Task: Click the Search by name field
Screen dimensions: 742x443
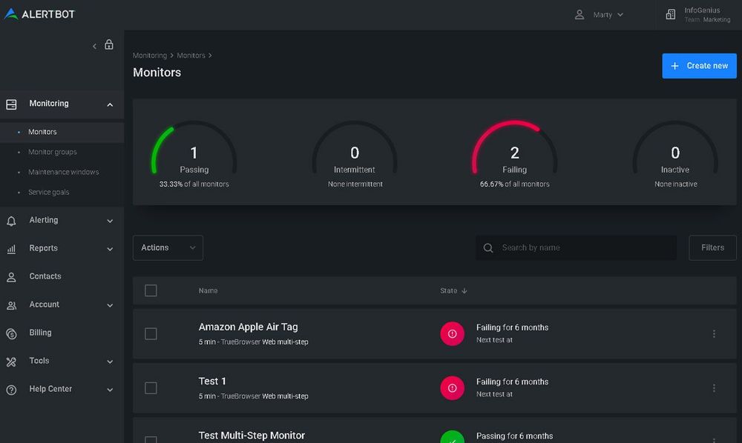Action: pyautogui.click(x=576, y=248)
